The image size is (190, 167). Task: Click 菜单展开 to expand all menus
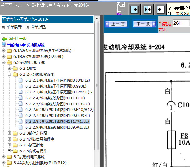click(14, 27)
